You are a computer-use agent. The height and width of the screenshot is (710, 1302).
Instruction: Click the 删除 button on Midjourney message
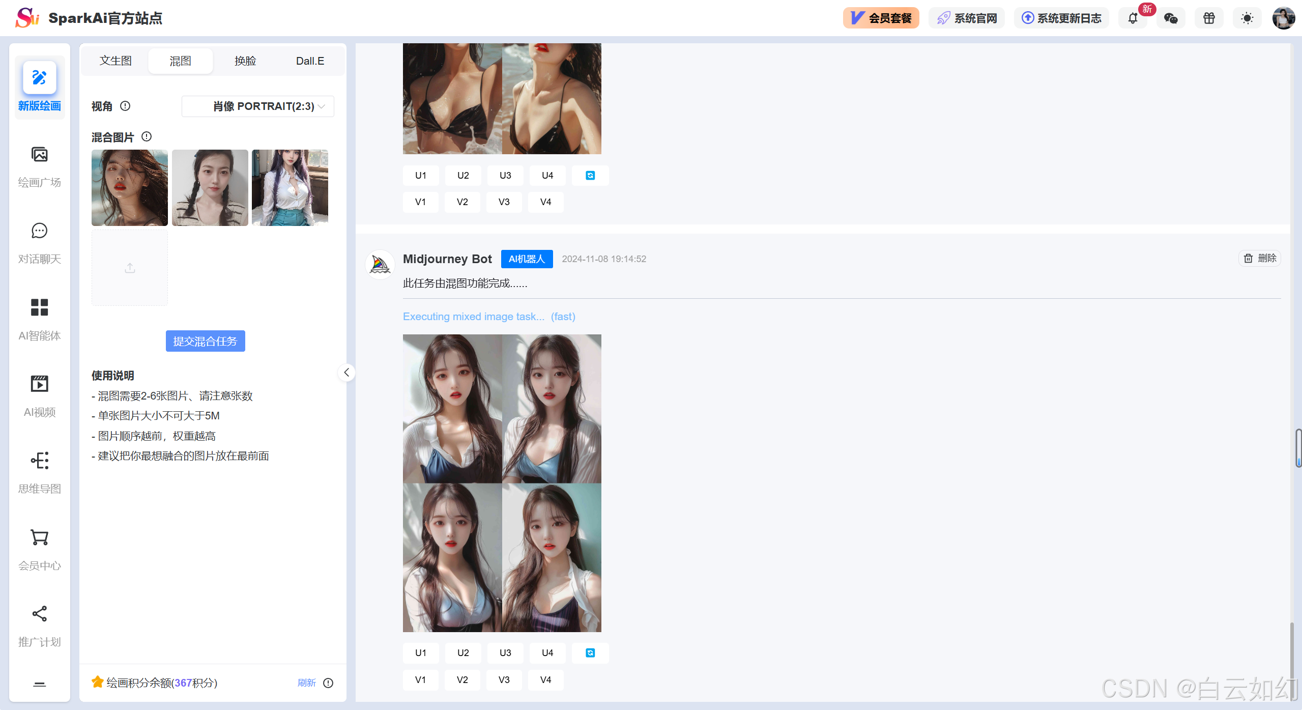[1260, 259]
